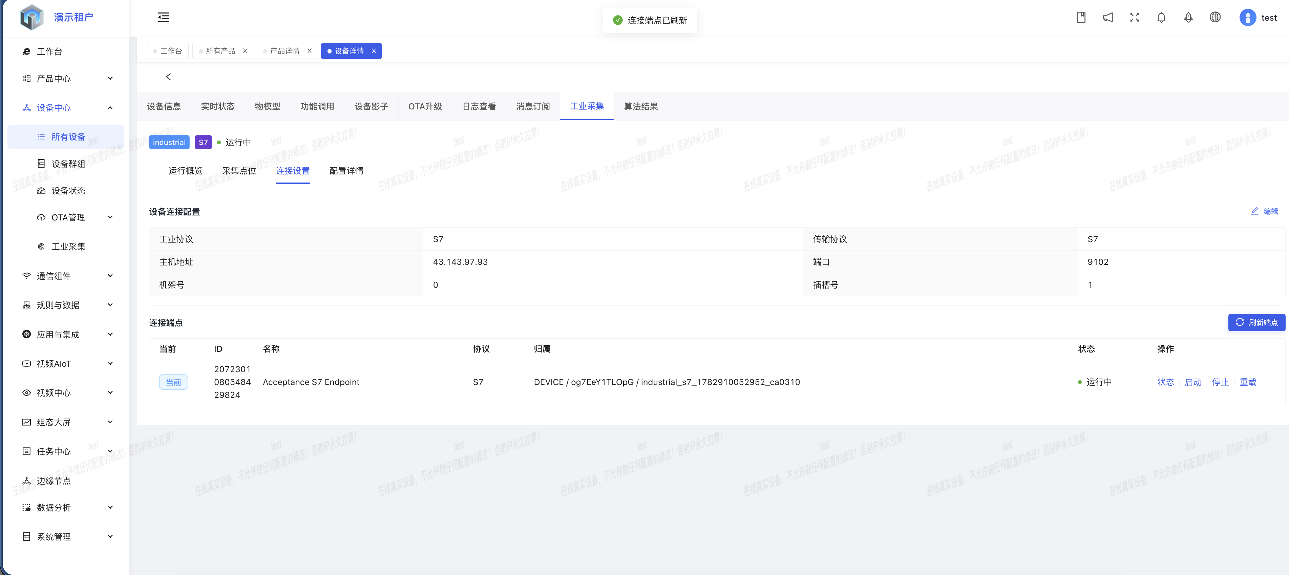Open 设备状态 in the sidebar
Viewport: 1289px width, 575px height.
tap(66, 191)
